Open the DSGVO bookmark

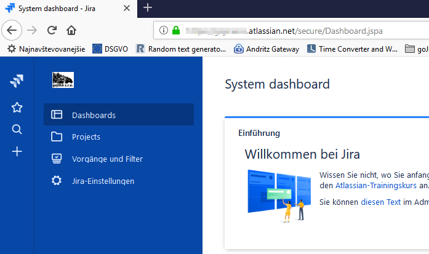click(x=110, y=49)
